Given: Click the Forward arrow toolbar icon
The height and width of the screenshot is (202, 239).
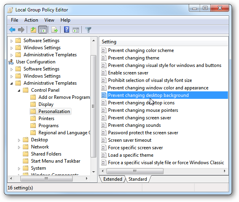Looking at the screenshot, I should click(x=21, y=30).
